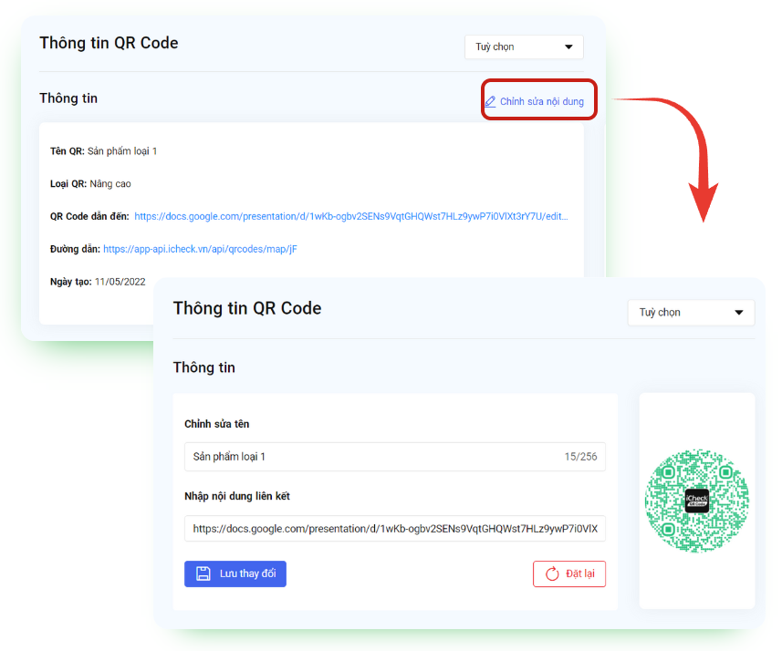The height and width of the screenshot is (651, 782).
Task: Click the iCheck logo in the QR code center
Action: (696, 501)
